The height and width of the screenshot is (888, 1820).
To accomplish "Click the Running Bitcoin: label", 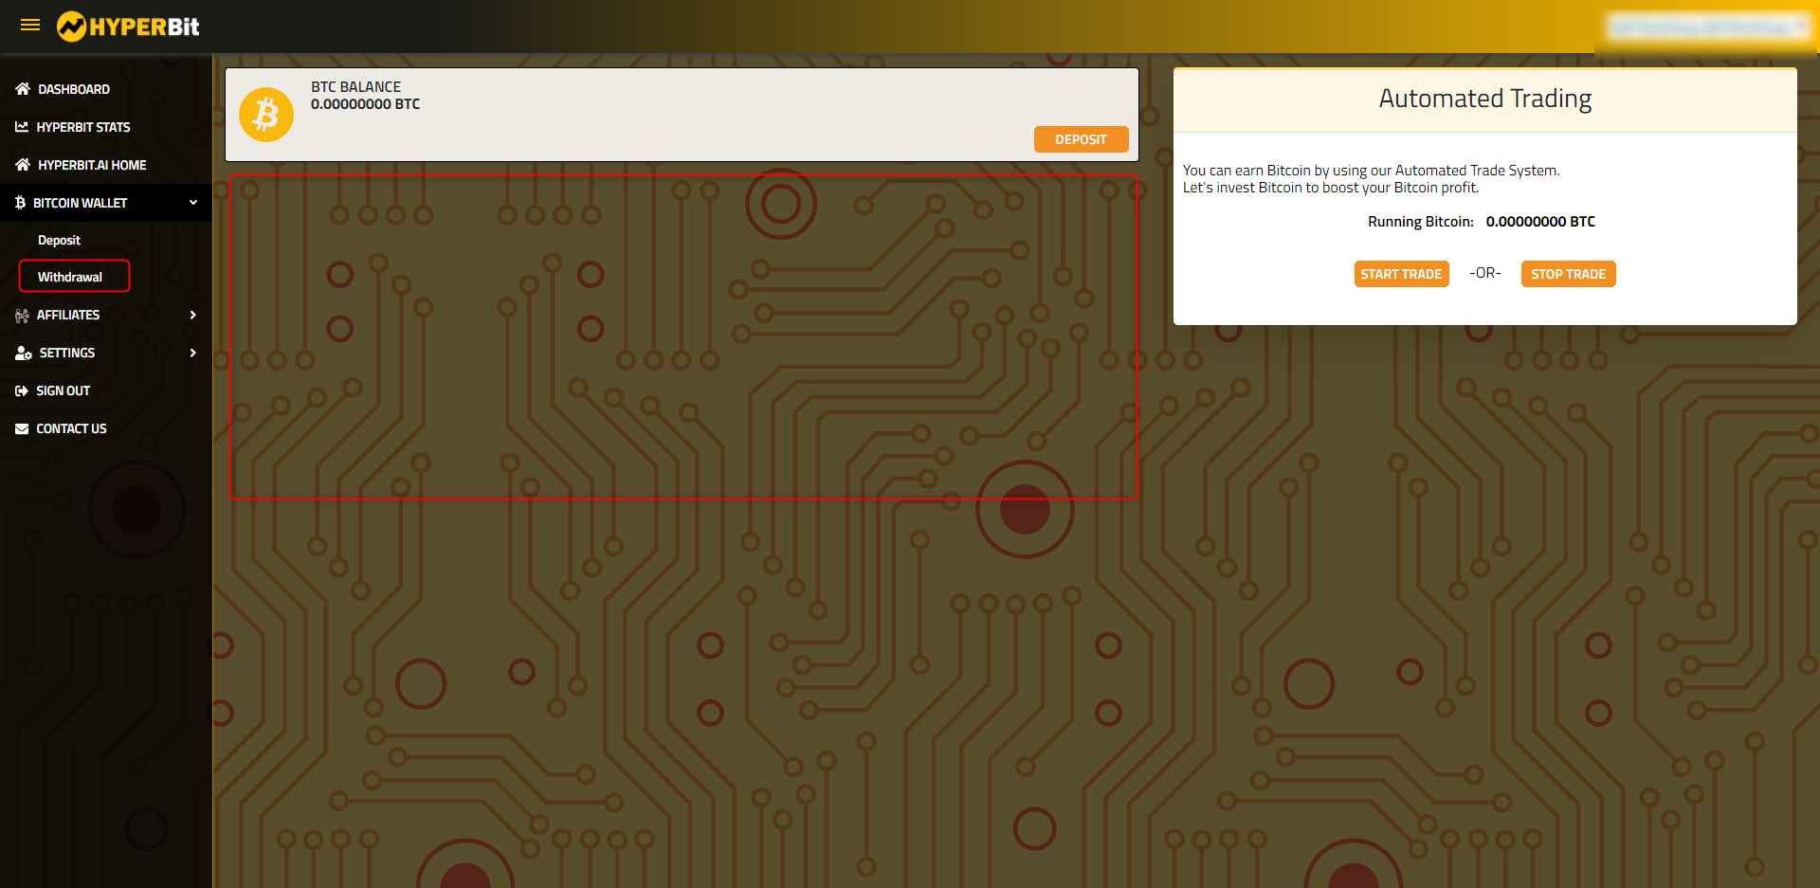I will coord(1420,222).
